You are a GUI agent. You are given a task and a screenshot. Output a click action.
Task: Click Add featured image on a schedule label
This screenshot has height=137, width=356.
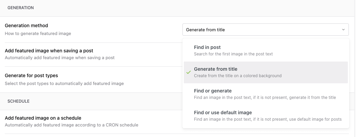point(43,118)
